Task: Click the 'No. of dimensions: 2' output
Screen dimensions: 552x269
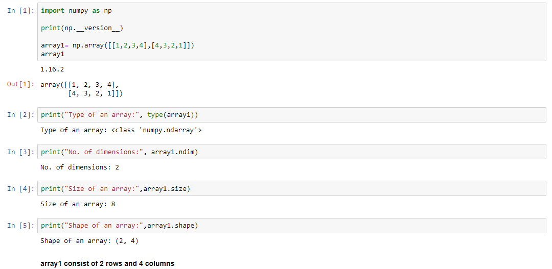Action: (80, 167)
